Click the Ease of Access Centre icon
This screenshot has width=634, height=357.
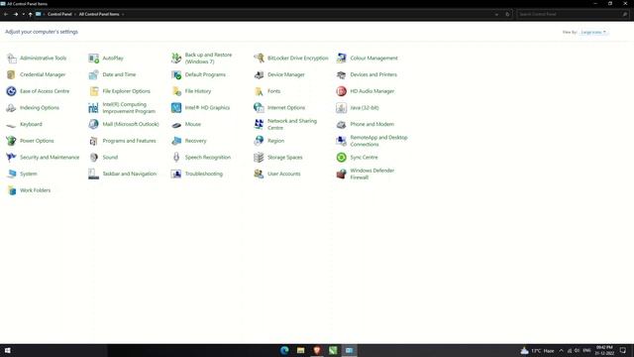11,91
